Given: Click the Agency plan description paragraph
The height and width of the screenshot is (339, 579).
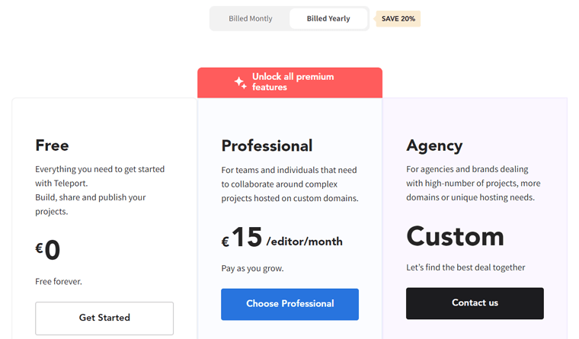Looking at the screenshot, I should [473, 183].
